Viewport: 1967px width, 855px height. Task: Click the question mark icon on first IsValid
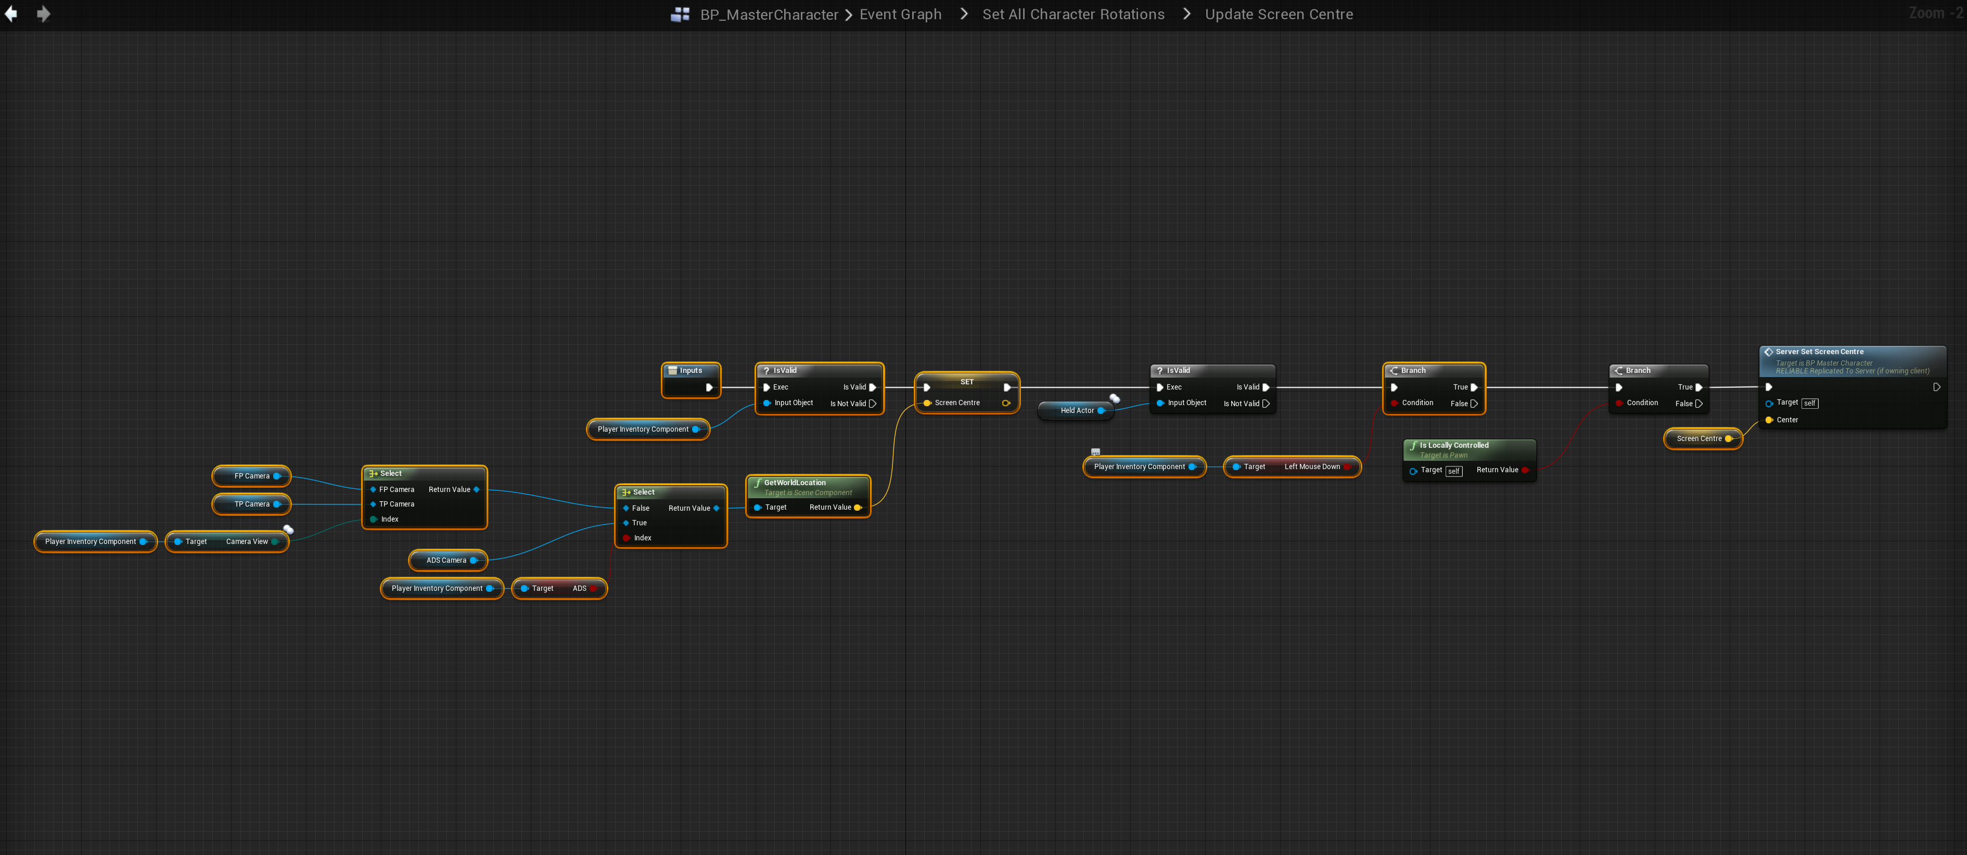click(766, 370)
